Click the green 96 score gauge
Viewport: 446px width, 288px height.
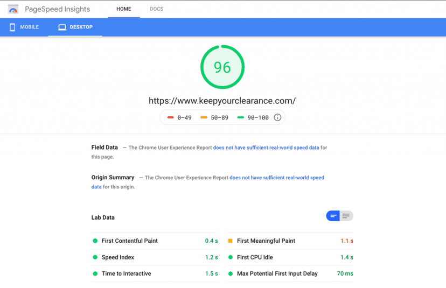[222, 67]
